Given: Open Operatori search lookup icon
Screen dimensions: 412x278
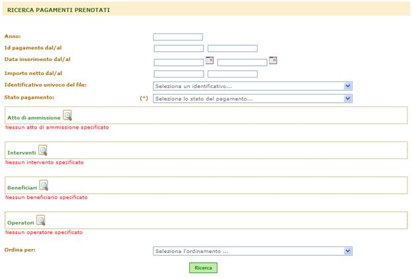Looking at the screenshot, I should point(41,220).
